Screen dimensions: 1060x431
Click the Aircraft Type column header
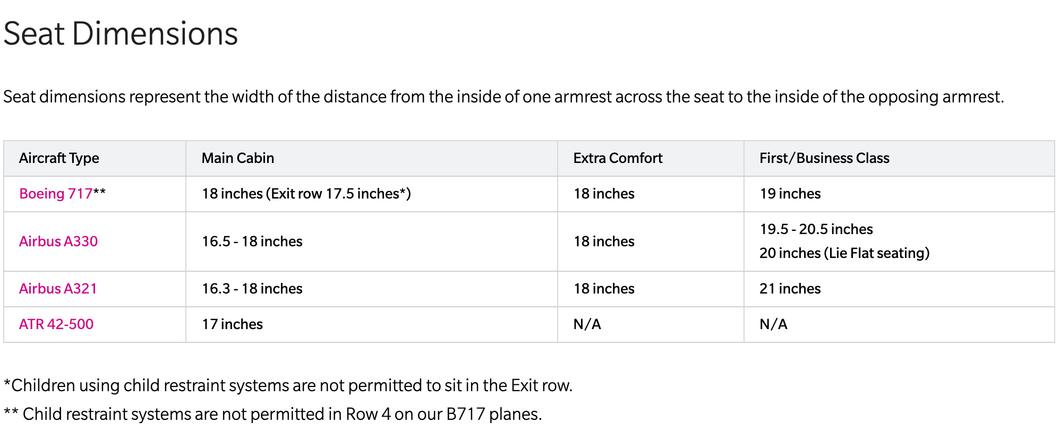point(59,158)
